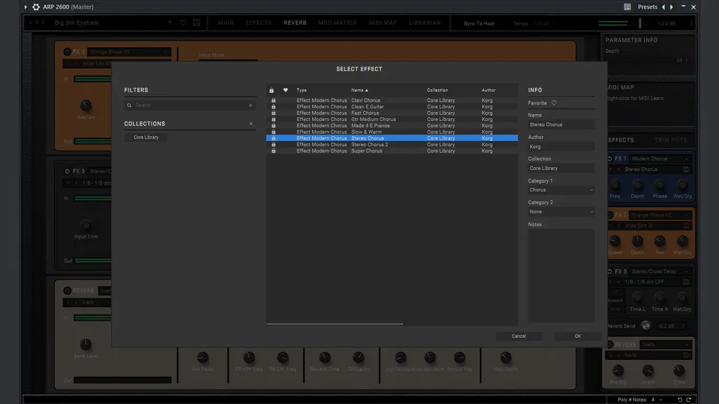
Task: Select the Fast Chorus effect row
Action: point(392,113)
